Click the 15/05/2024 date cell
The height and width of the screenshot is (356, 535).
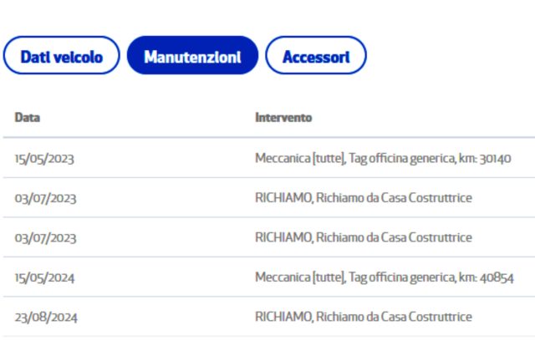click(x=44, y=278)
